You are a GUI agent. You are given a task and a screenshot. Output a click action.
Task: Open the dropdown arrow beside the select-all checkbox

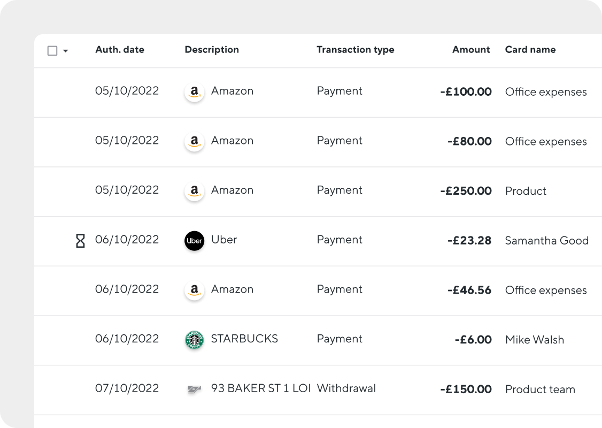point(65,51)
